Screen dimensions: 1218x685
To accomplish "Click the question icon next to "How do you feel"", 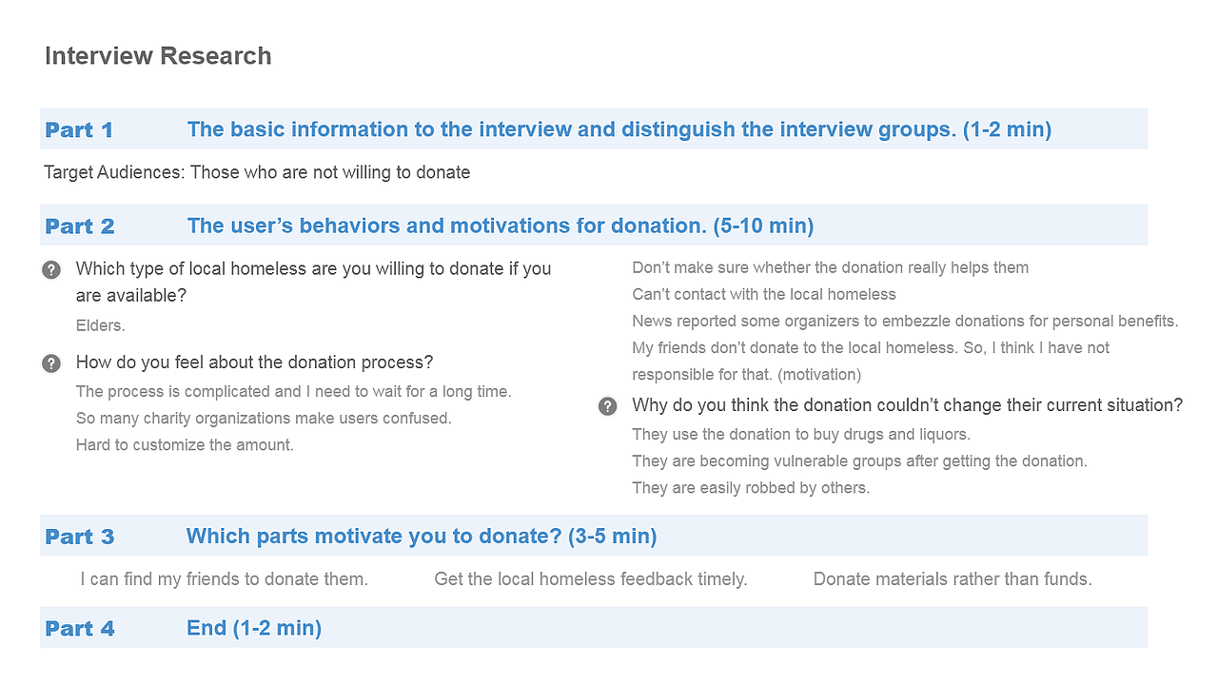I will click(51, 363).
